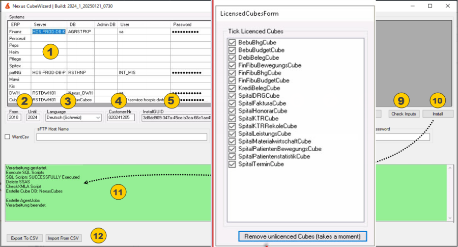Click Remove unlicenced Cubes button

(x=302, y=236)
